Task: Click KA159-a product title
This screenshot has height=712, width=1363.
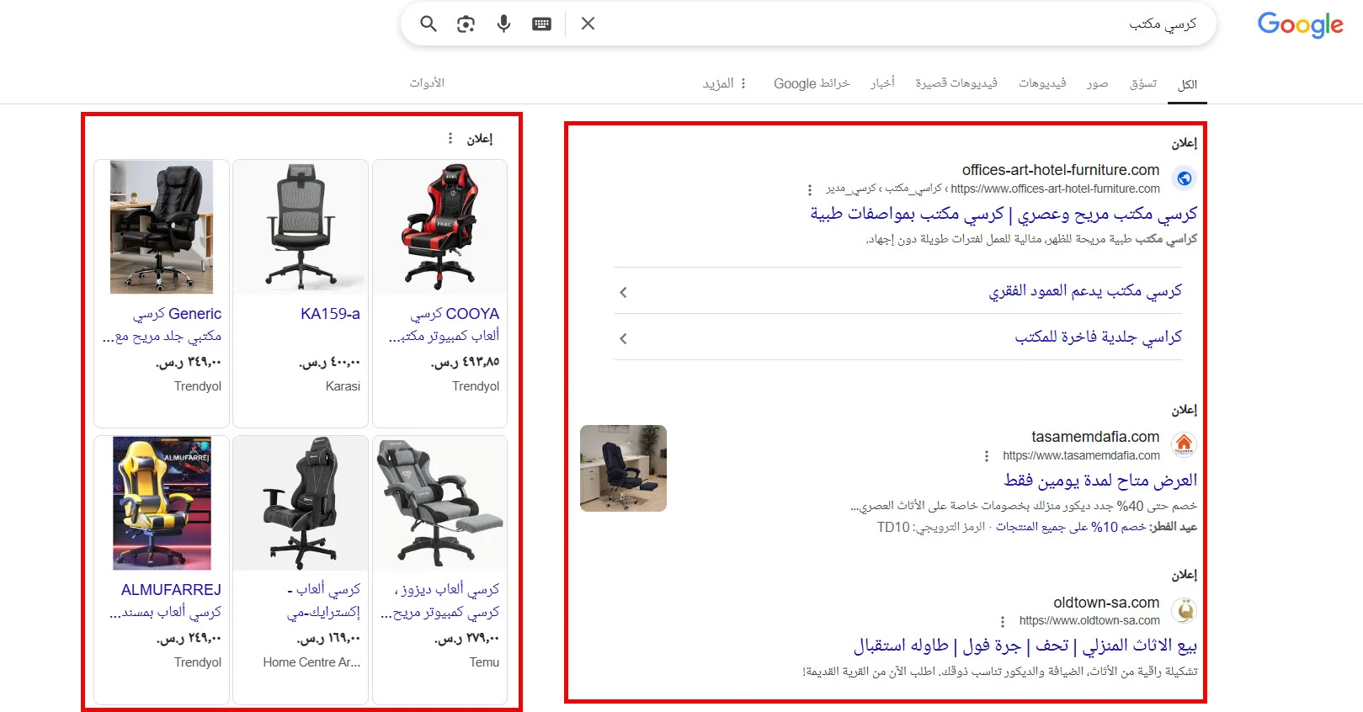Action: point(330,314)
